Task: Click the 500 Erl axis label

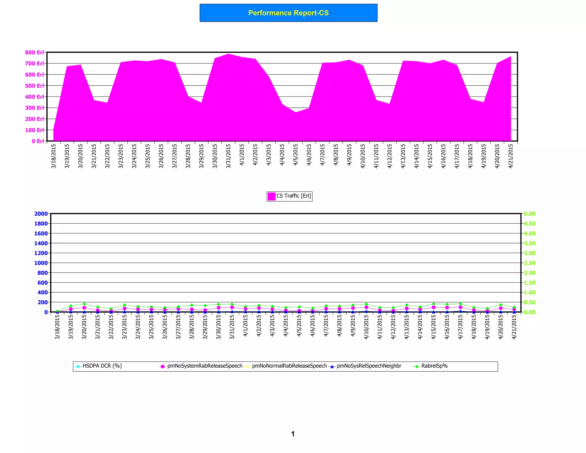Action: click(x=34, y=86)
